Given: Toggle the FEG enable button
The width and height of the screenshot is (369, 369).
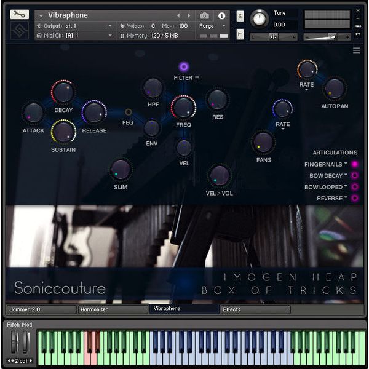Looking at the screenshot, I should (x=129, y=112).
